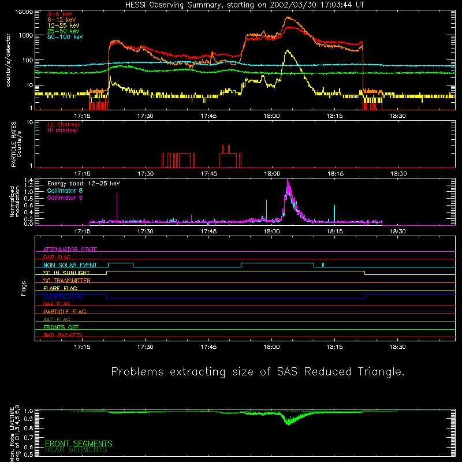Click the 1.4 tick on modulation axis

[x=28, y=180]
